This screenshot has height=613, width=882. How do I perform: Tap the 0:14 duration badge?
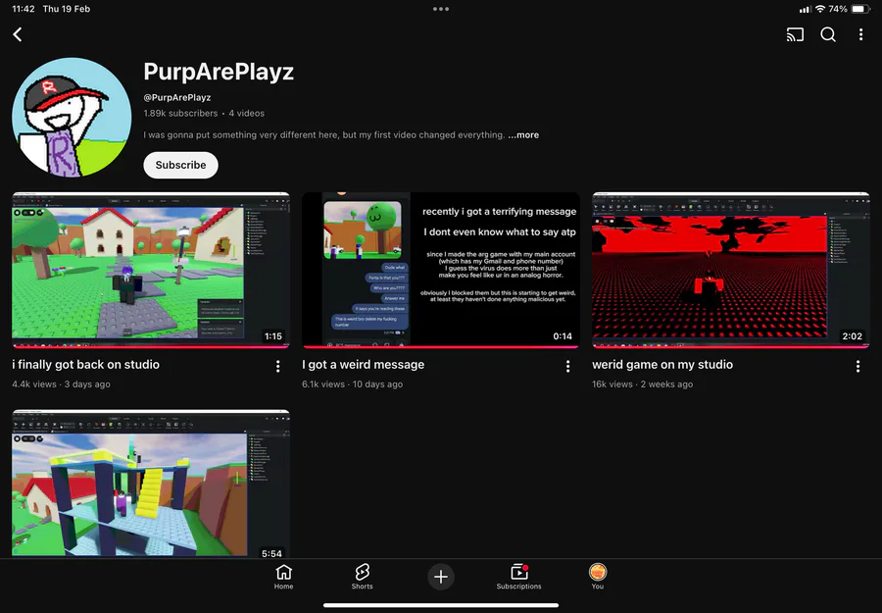point(563,336)
